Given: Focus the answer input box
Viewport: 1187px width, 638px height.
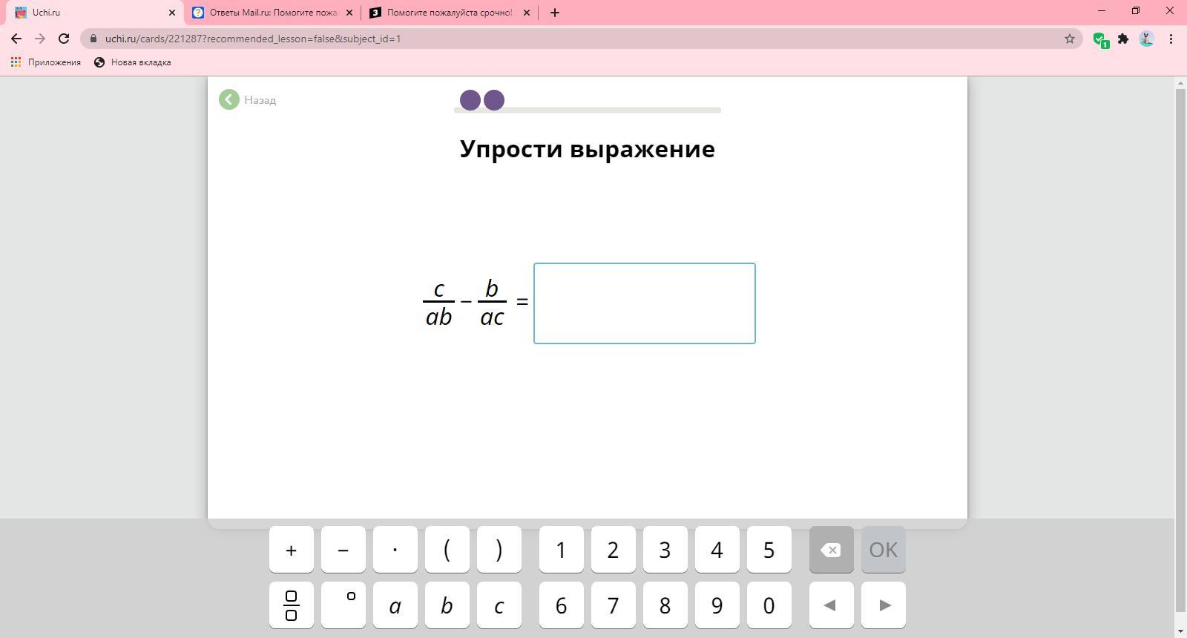Looking at the screenshot, I should [x=645, y=303].
